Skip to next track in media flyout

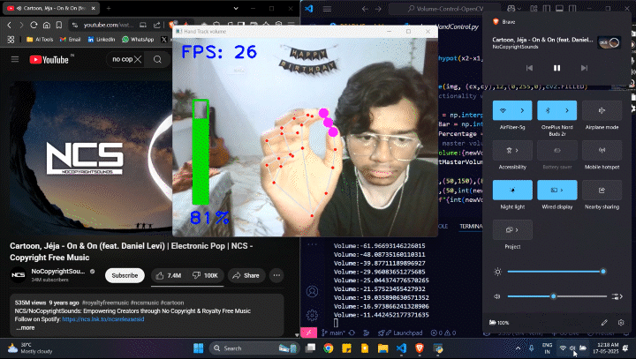tap(584, 68)
